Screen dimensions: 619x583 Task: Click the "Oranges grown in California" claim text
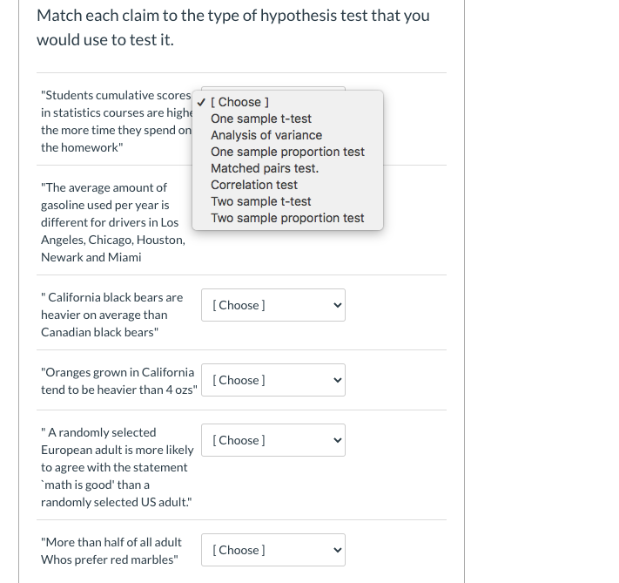point(118,381)
